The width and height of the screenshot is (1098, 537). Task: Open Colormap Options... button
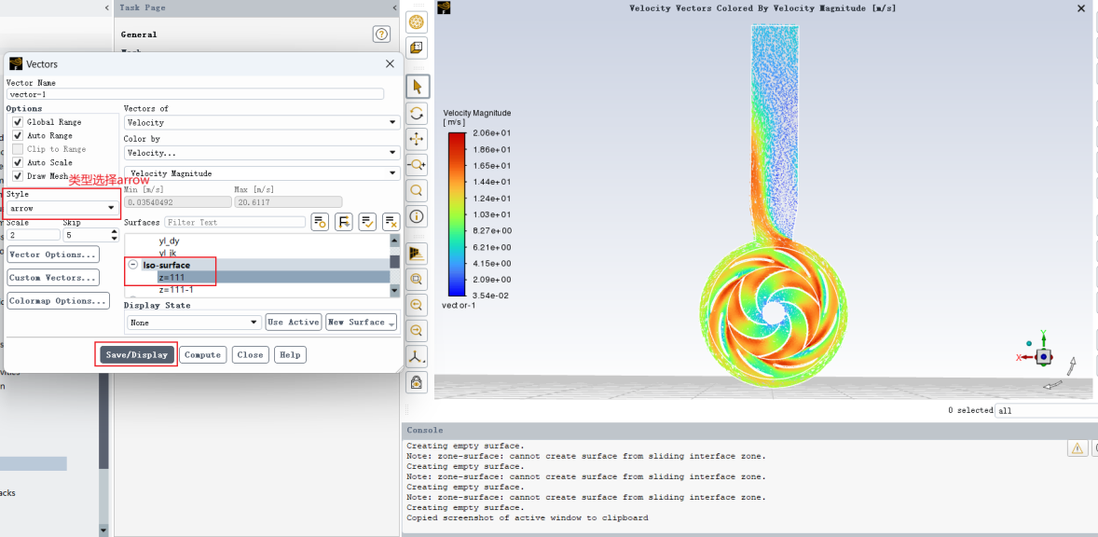tap(59, 300)
